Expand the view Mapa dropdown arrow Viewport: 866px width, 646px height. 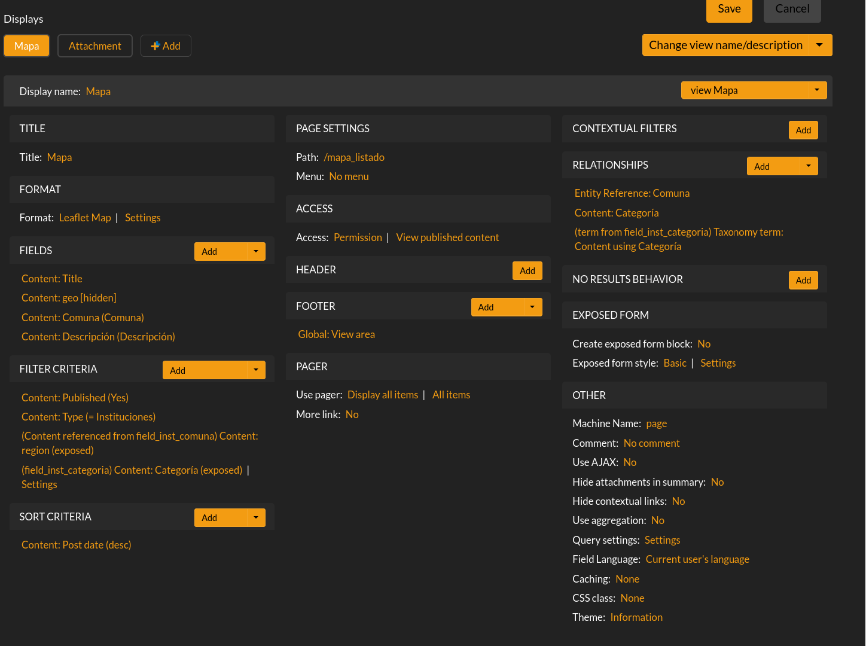817,90
